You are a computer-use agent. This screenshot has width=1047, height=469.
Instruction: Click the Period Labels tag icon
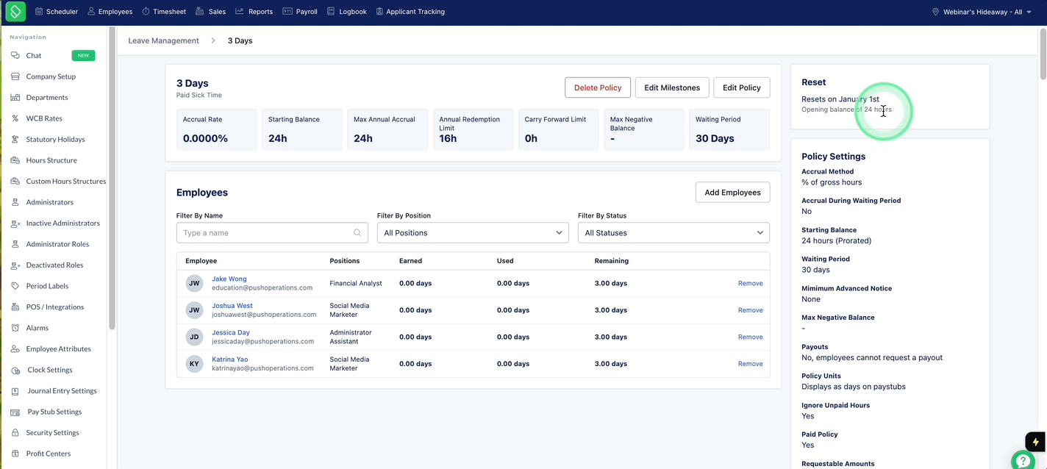(15, 286)
